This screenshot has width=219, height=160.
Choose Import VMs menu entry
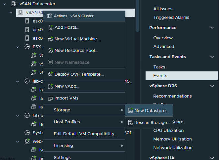pos(84,98)
